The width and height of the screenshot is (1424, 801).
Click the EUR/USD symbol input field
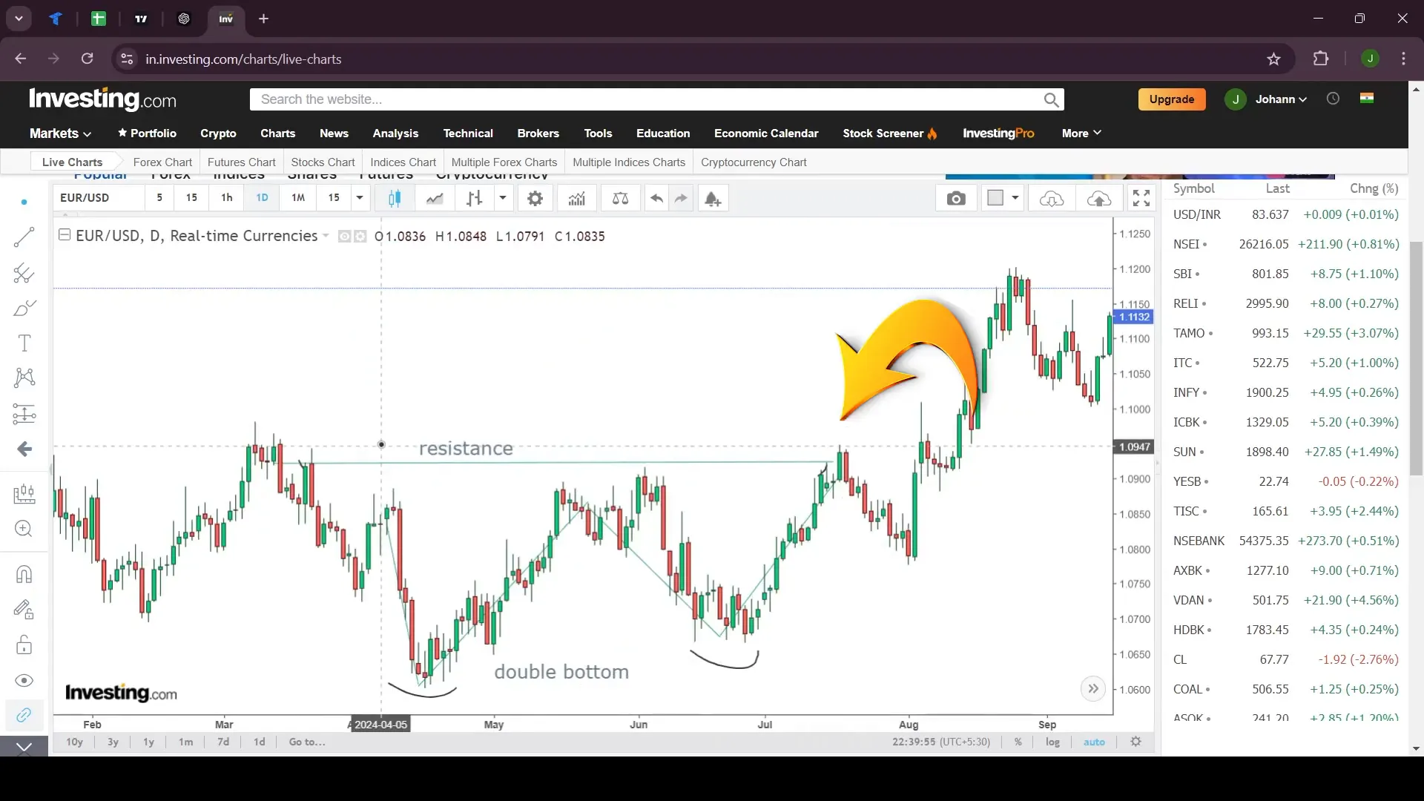pos(99,198)
